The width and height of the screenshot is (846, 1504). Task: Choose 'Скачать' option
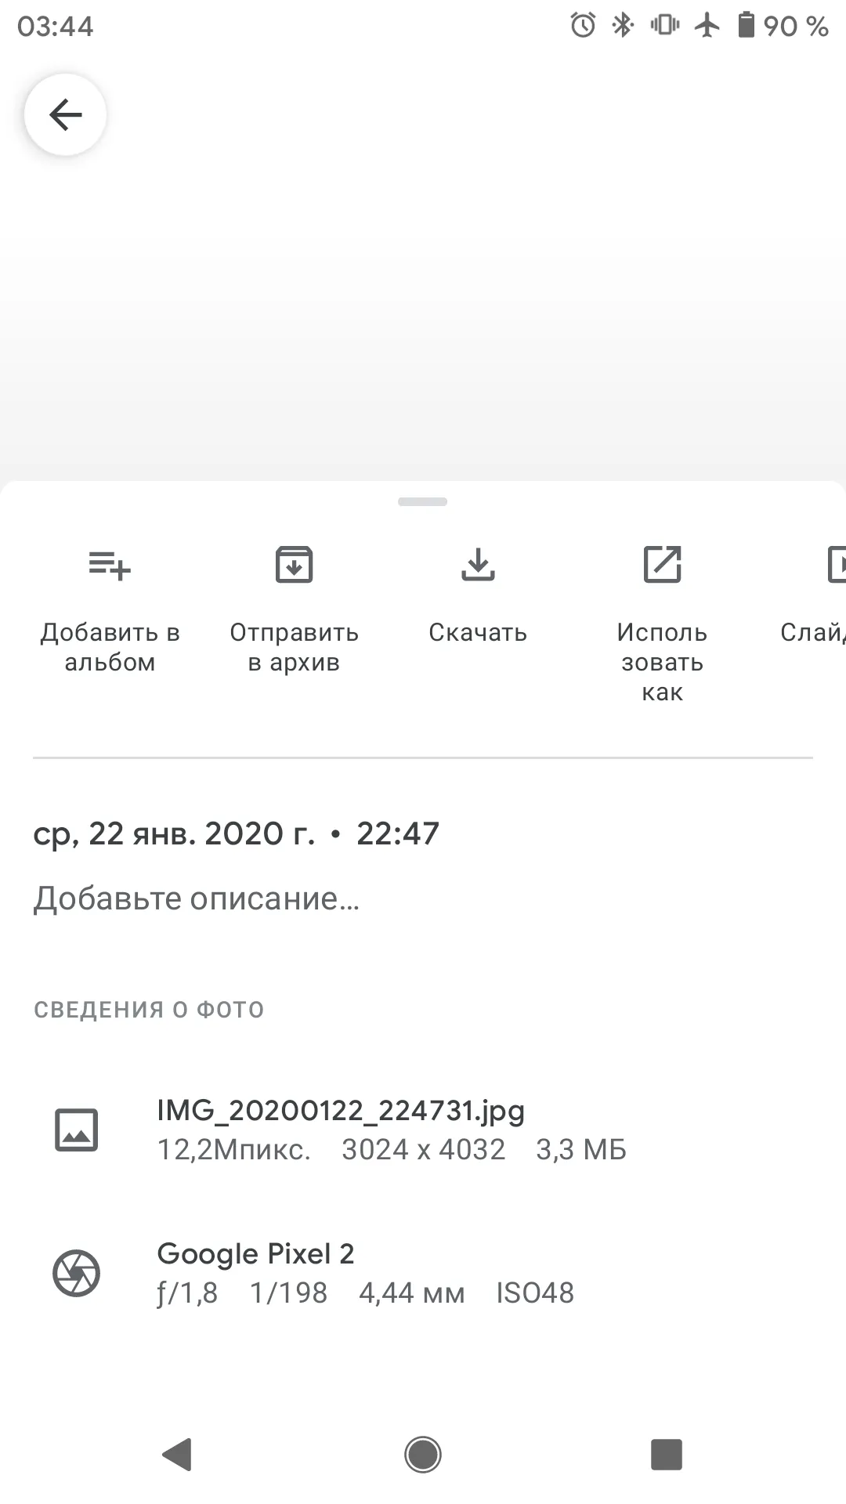click(x=478, y=632)
